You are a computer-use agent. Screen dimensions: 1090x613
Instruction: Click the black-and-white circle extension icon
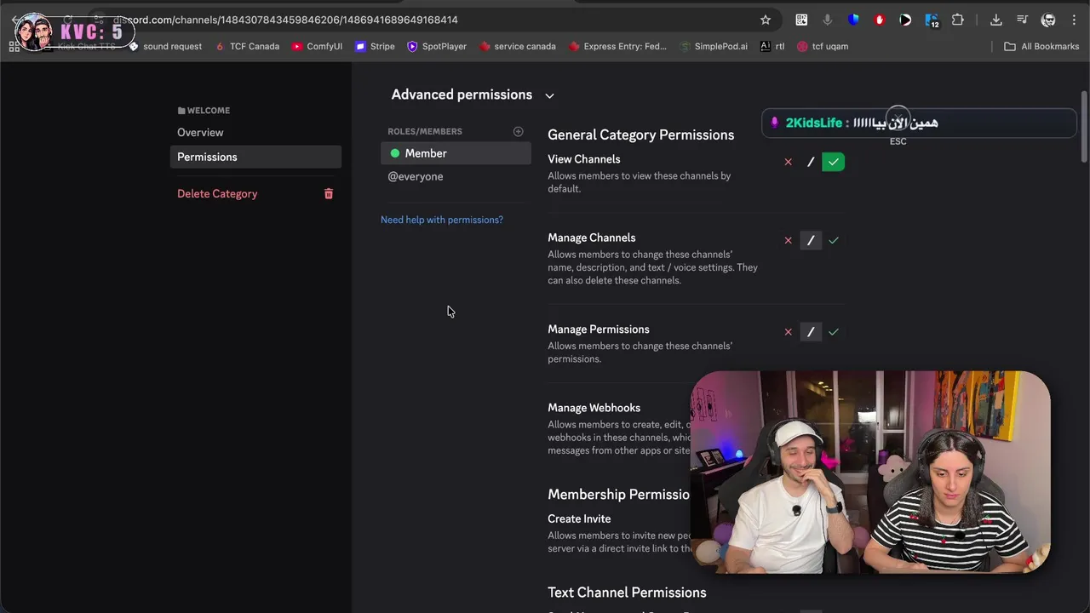pyautogui.click(x=905, y=20)
